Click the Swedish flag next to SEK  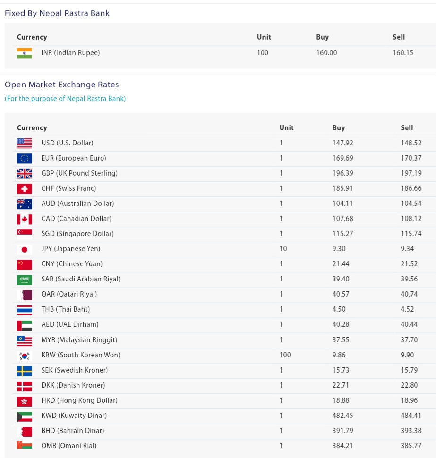pos(25,370)
